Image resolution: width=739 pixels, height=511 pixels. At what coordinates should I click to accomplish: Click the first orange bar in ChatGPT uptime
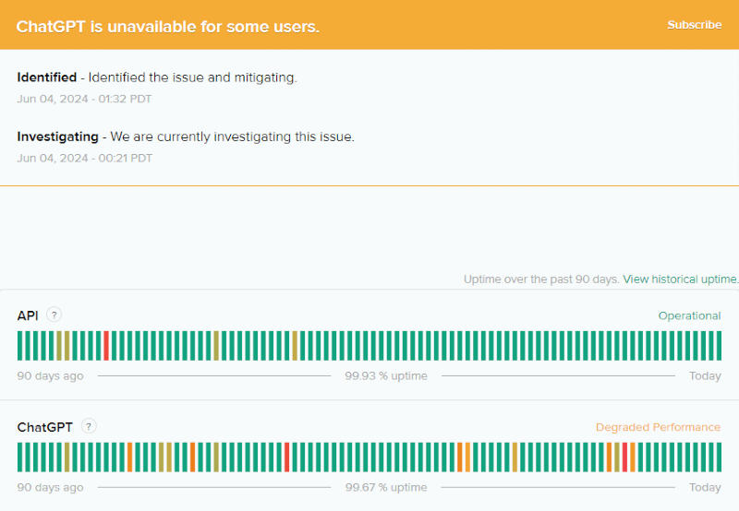pyautogui.click(x=130, y=457)
